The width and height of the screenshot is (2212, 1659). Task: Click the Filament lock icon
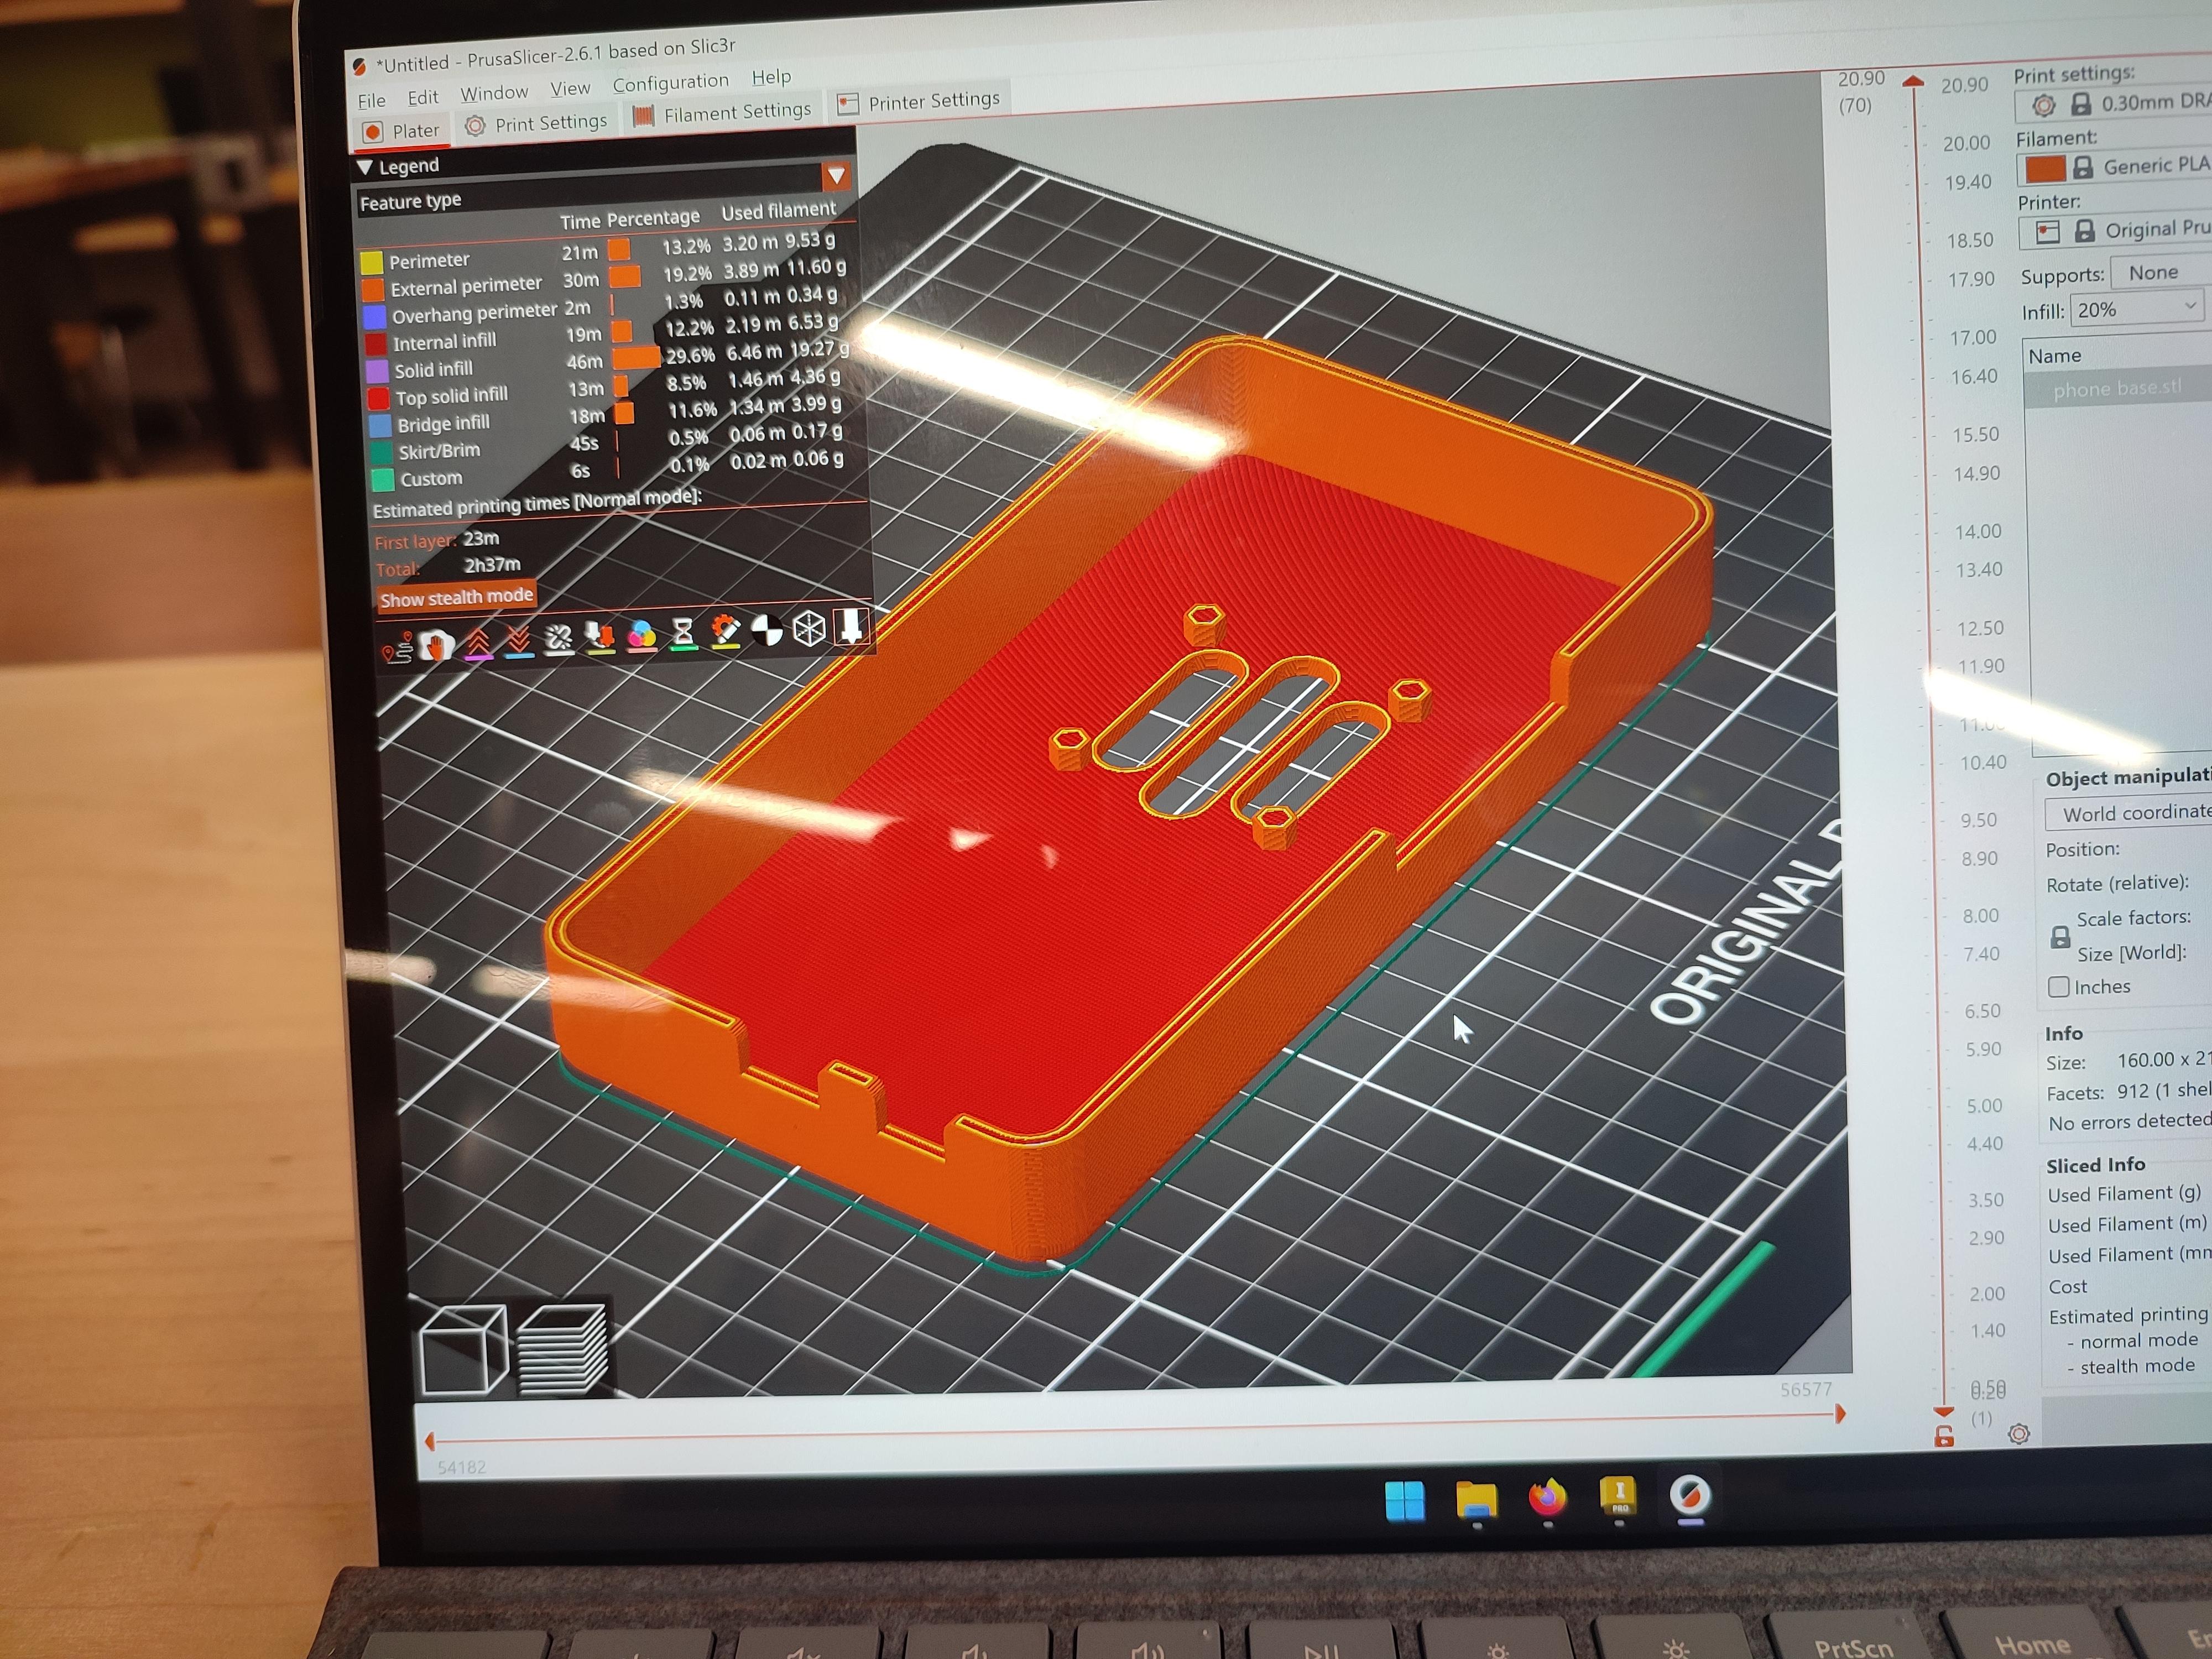point(2082,168)
